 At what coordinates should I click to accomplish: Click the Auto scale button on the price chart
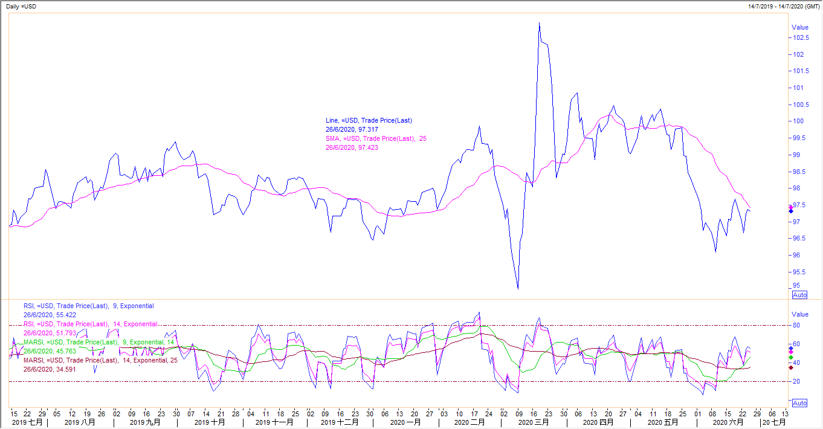(x=799, y=295)
